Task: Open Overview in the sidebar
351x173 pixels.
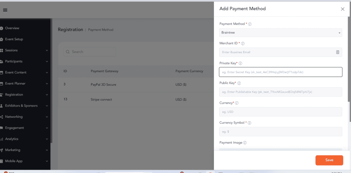Action: coord(12,28)
